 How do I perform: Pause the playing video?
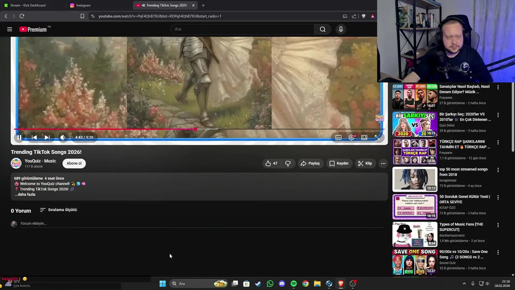(x=19, y=137)
